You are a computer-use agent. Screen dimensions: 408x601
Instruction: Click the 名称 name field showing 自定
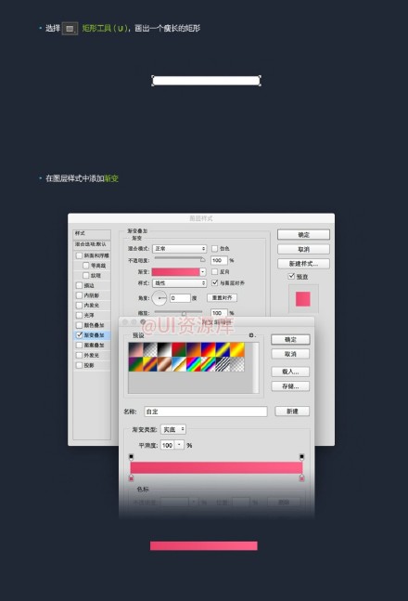(x=206, y=412)
